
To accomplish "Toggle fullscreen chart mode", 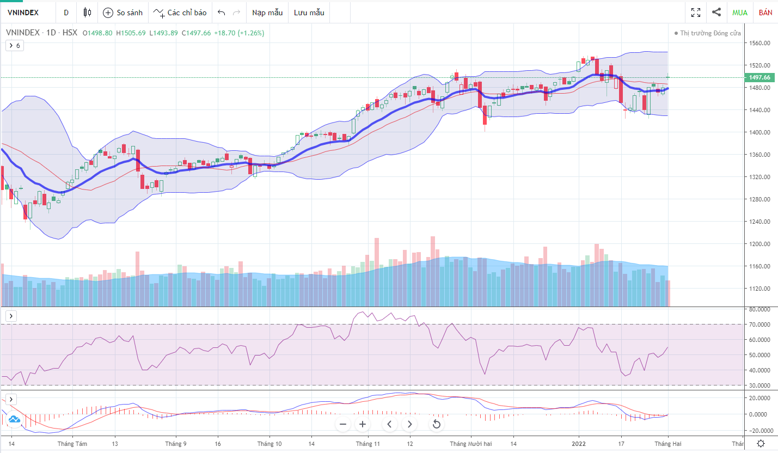I will (x=696, y=12).
